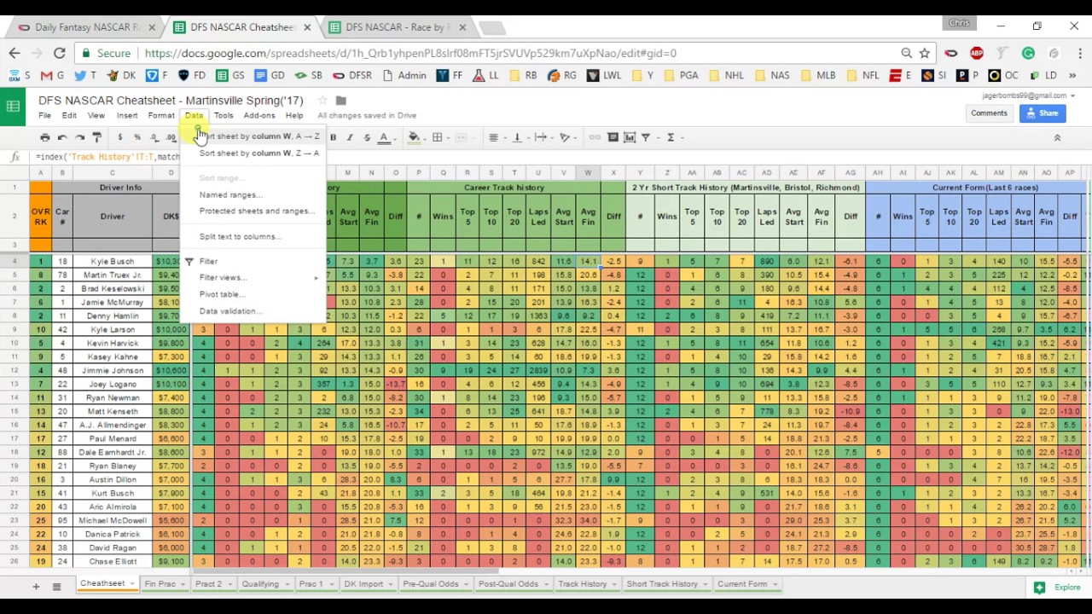Click the Print toolbar icon
Viewport: 1092px width, 614px height.
[45, 137]
